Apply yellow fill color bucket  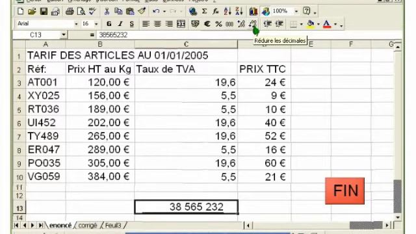pos(311,24)
